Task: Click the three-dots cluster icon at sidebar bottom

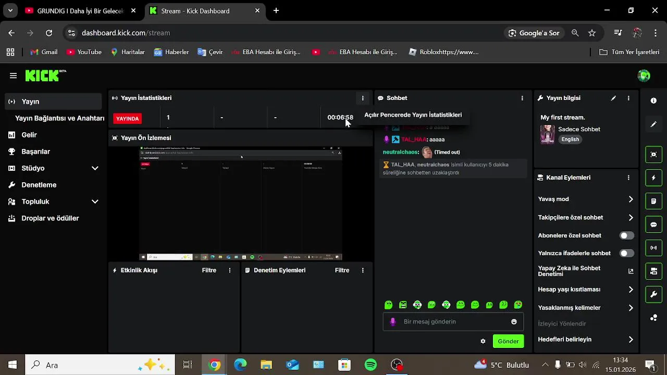Action: (653, 318)
